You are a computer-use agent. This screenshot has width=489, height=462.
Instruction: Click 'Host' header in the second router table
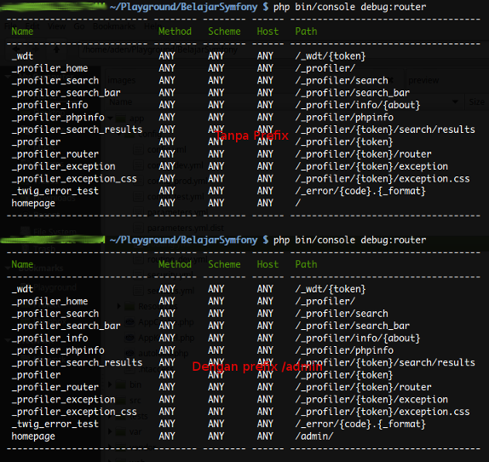[x=268, y=264]
